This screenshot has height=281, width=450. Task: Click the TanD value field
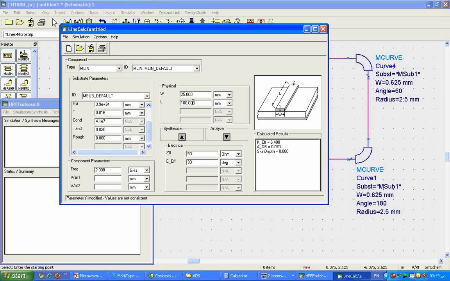108,130
